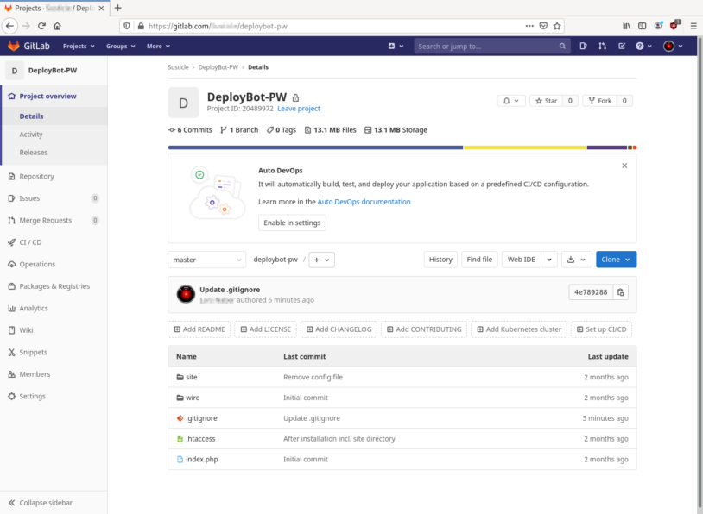Click the site folder icon
Screen dimensions: 703x514
tap(180, 378)
